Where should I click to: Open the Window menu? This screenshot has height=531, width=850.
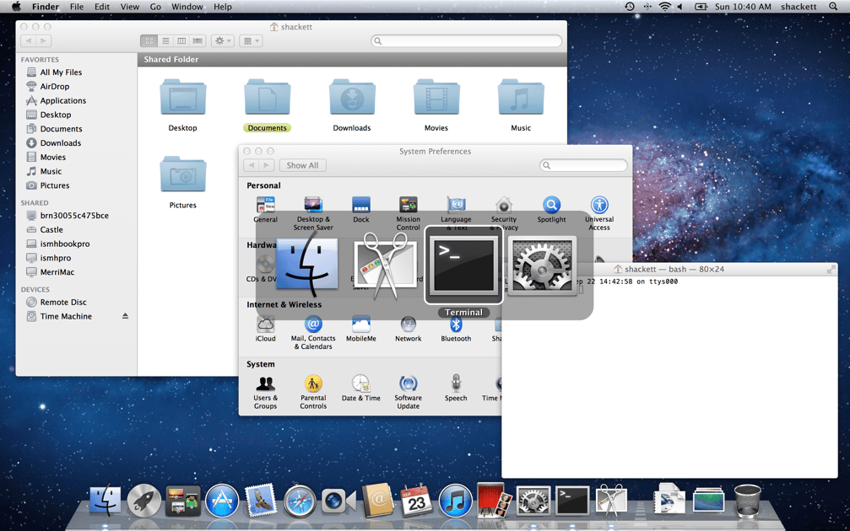[187, 7]
